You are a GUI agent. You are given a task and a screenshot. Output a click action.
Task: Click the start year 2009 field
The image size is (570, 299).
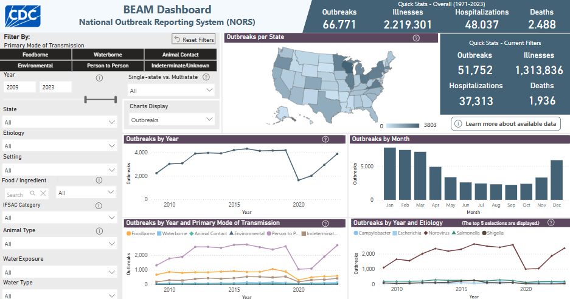(20, 87)
